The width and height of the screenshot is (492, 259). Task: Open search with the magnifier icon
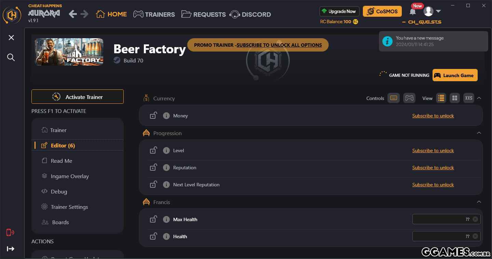[x=11, y=57]
